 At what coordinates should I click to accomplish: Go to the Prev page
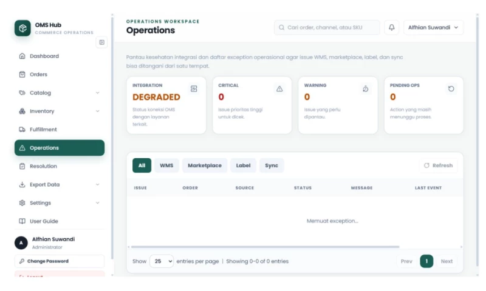click(406, 261)
